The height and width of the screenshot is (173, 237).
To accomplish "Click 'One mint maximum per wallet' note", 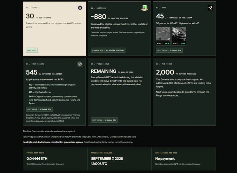I will (x=117, y=34).
